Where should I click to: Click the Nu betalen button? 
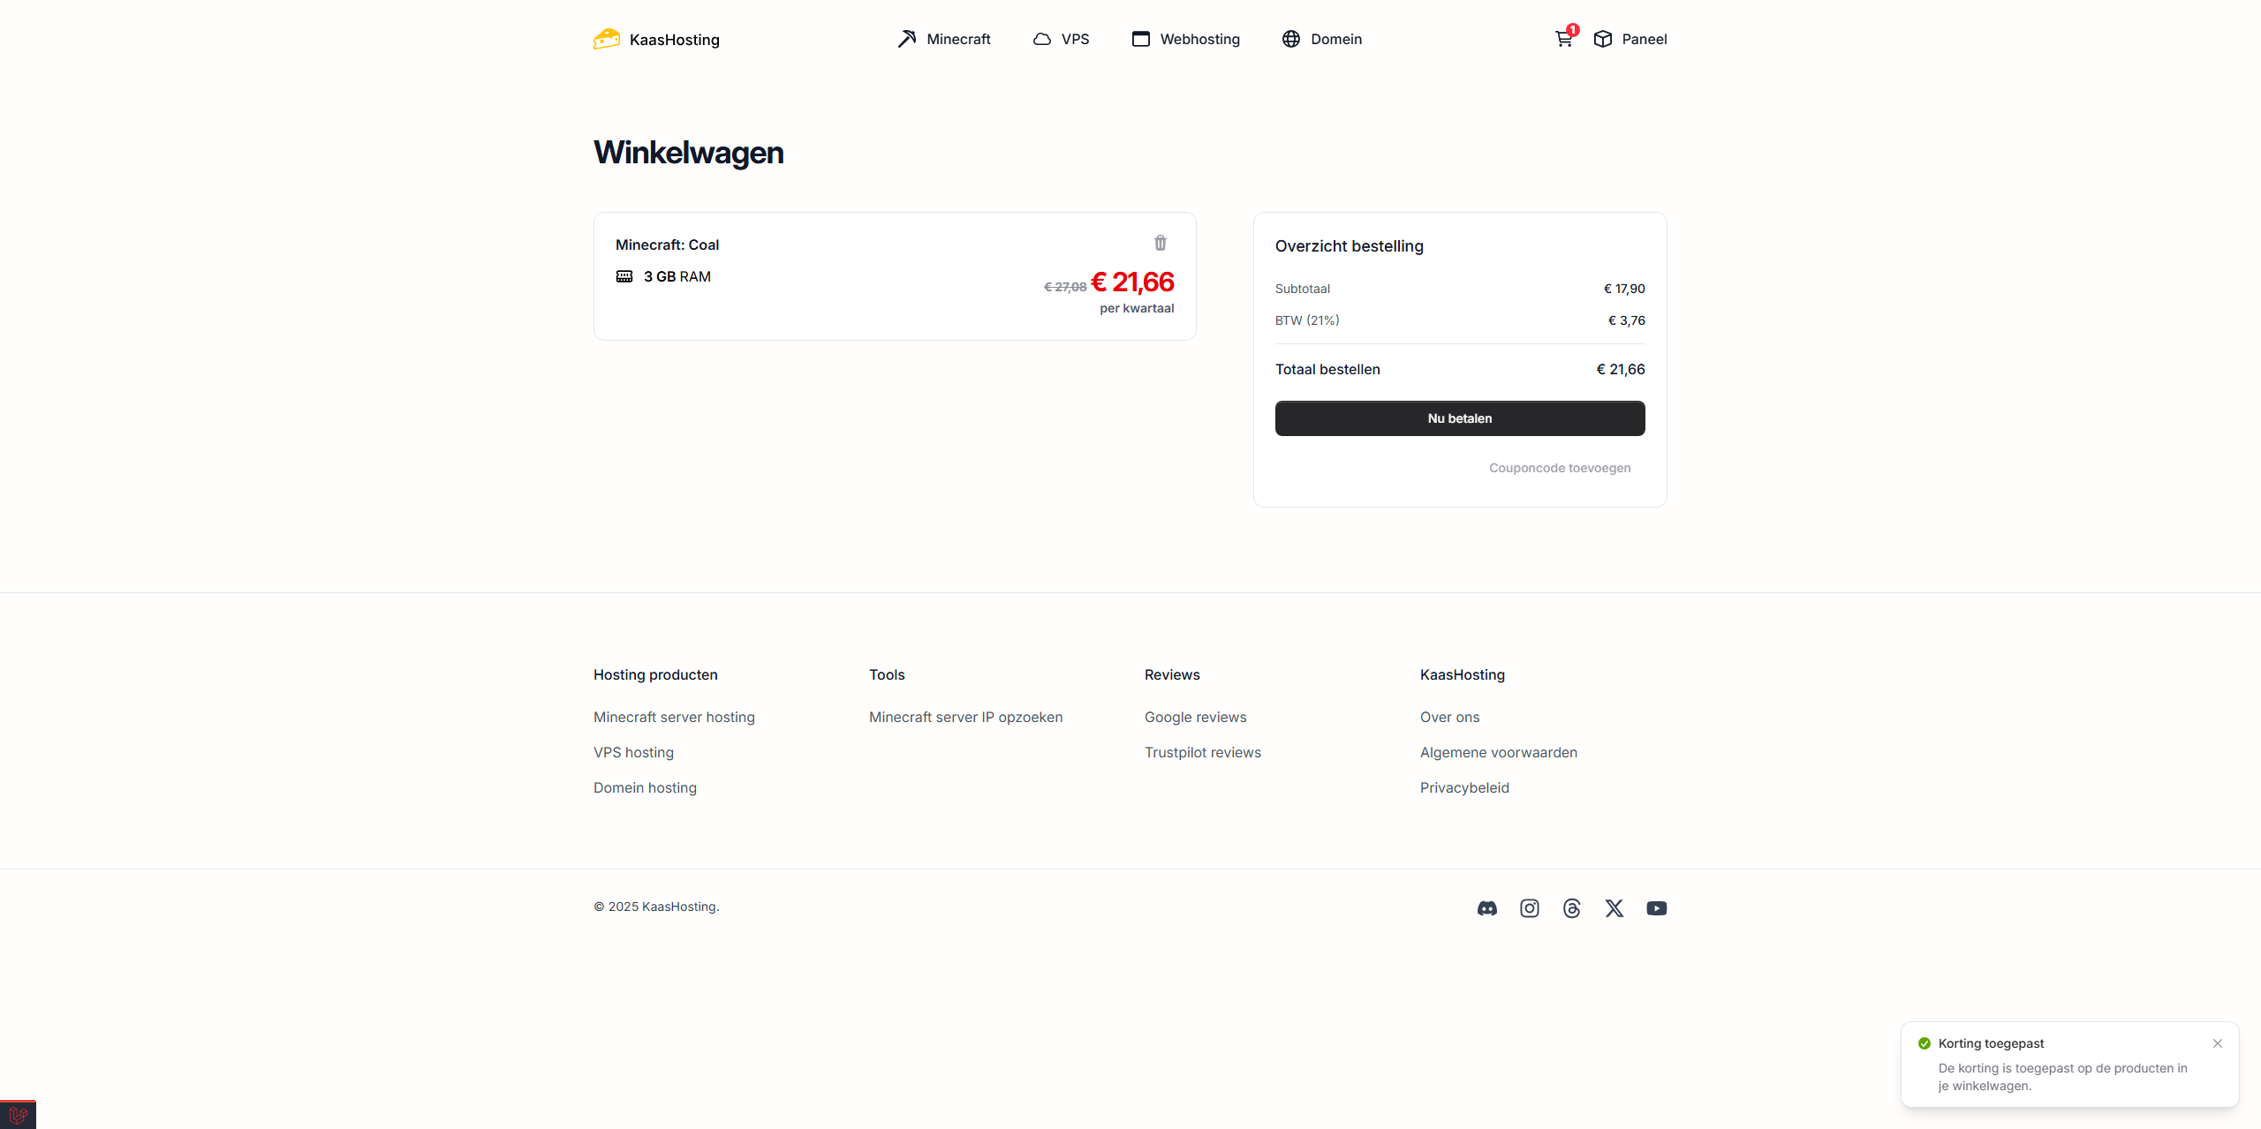click(1460, 418)
